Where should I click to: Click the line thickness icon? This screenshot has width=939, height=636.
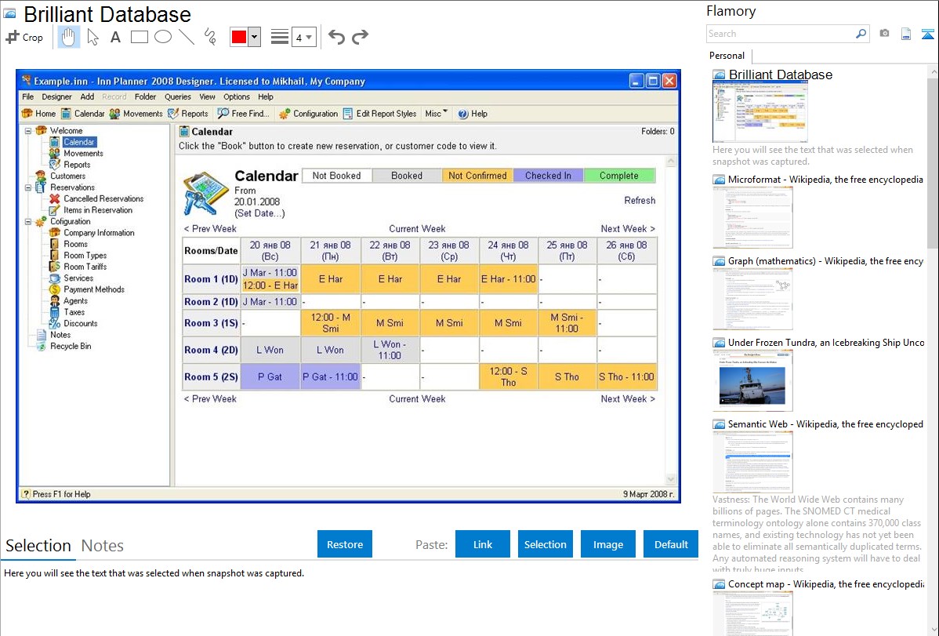coord(280,37)
